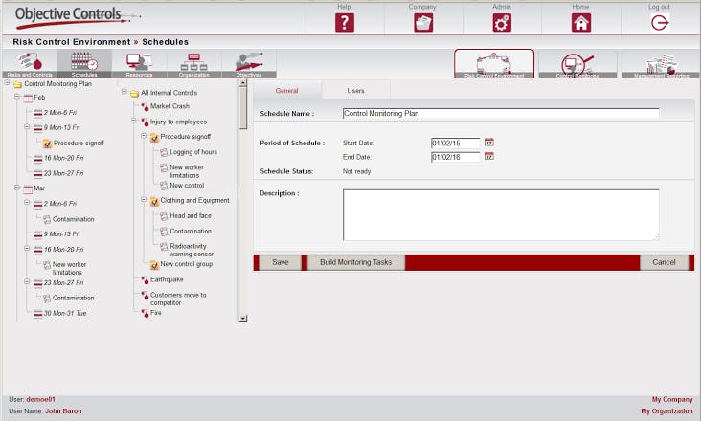The width and height of the screenshot is (701, 421).
Task: Click the Start Date input field
Action: (x=455, y=144)
